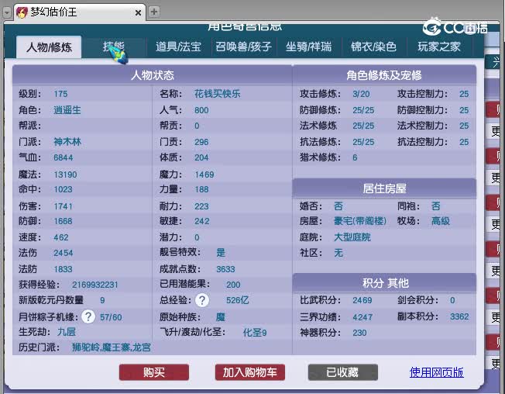The height and width of the screenshot is (394, 505).
Task: Click 法伤 value 2454
Action: coord(64,253)
